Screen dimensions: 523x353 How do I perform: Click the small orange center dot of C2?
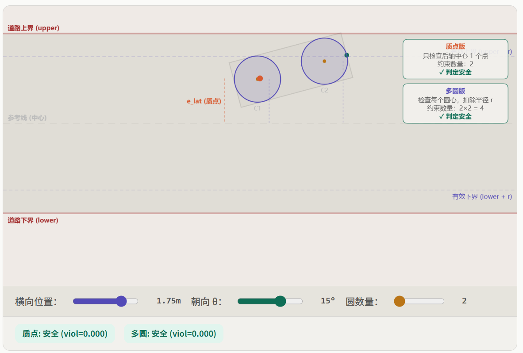tap(324, 61)
